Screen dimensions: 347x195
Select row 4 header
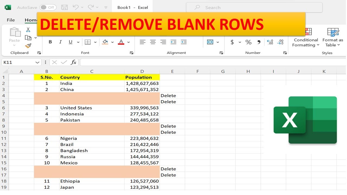point(4,96)
